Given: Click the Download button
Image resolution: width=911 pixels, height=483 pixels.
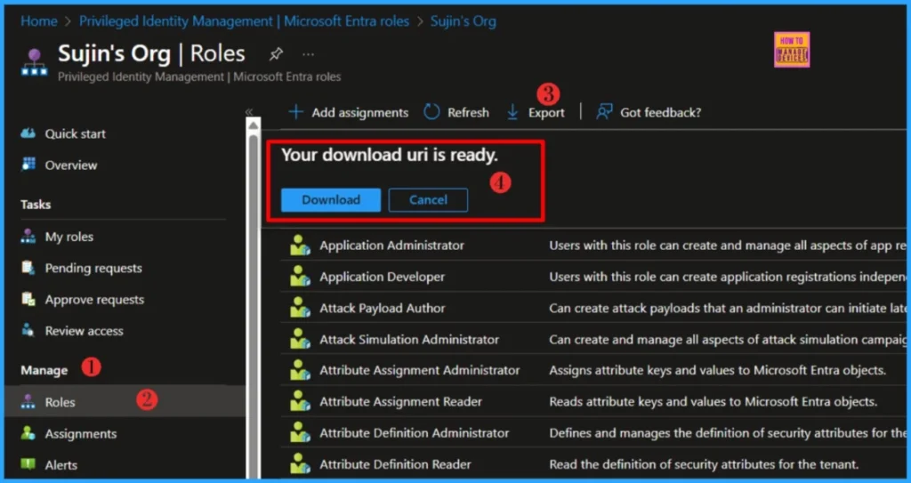Looking at the screenshot, I should [331, 200].
